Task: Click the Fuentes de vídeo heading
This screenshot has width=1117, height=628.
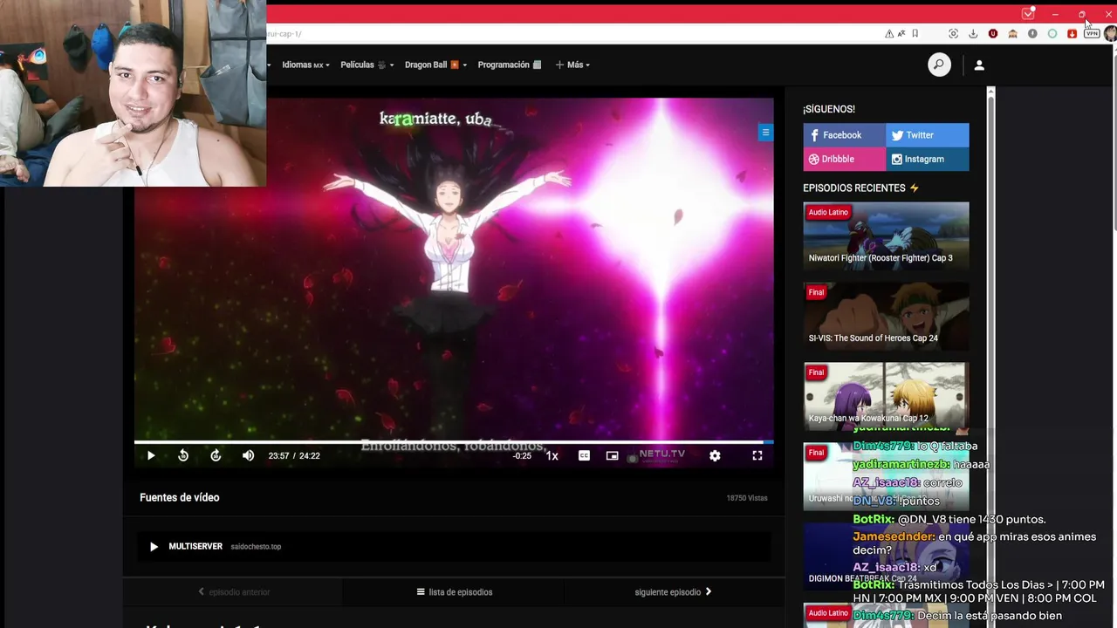Action: [x=180, y=497]
